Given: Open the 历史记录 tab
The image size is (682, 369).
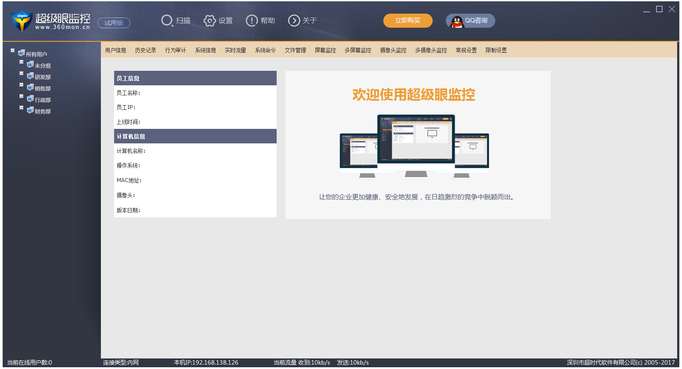Looking at the screenshot, I should [146, 50].
